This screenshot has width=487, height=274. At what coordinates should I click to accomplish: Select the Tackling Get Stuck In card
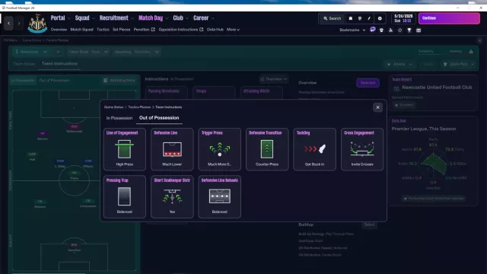tap(314, 149)
